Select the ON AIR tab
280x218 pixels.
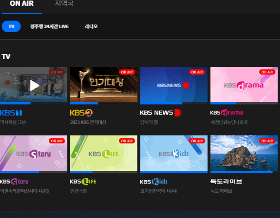22,3
